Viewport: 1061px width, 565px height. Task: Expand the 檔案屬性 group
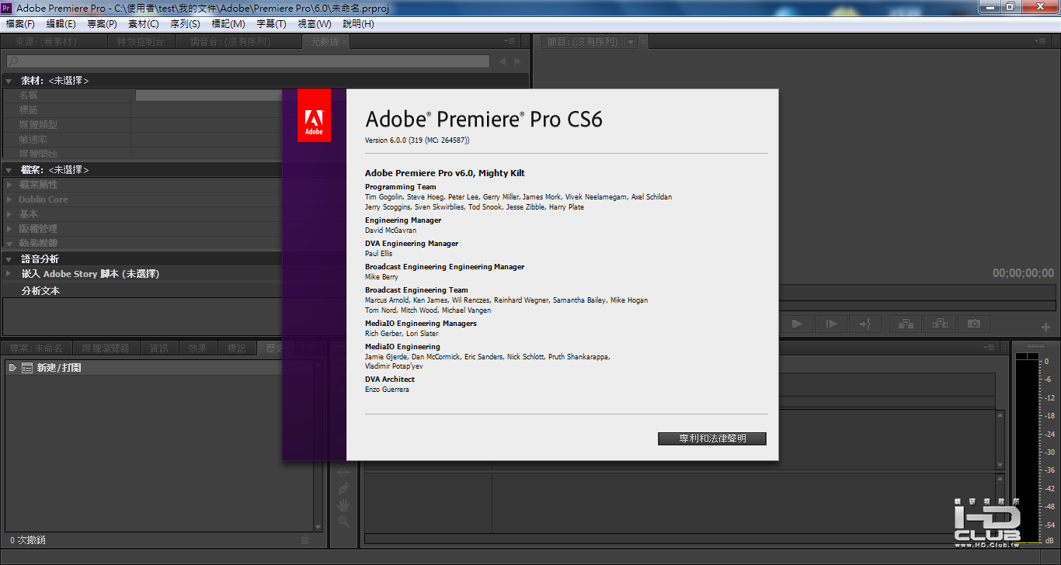point(9,185)
